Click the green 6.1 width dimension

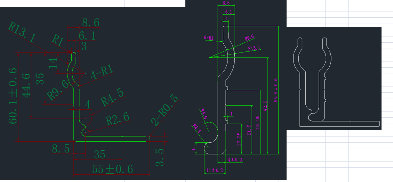point(87,36)
